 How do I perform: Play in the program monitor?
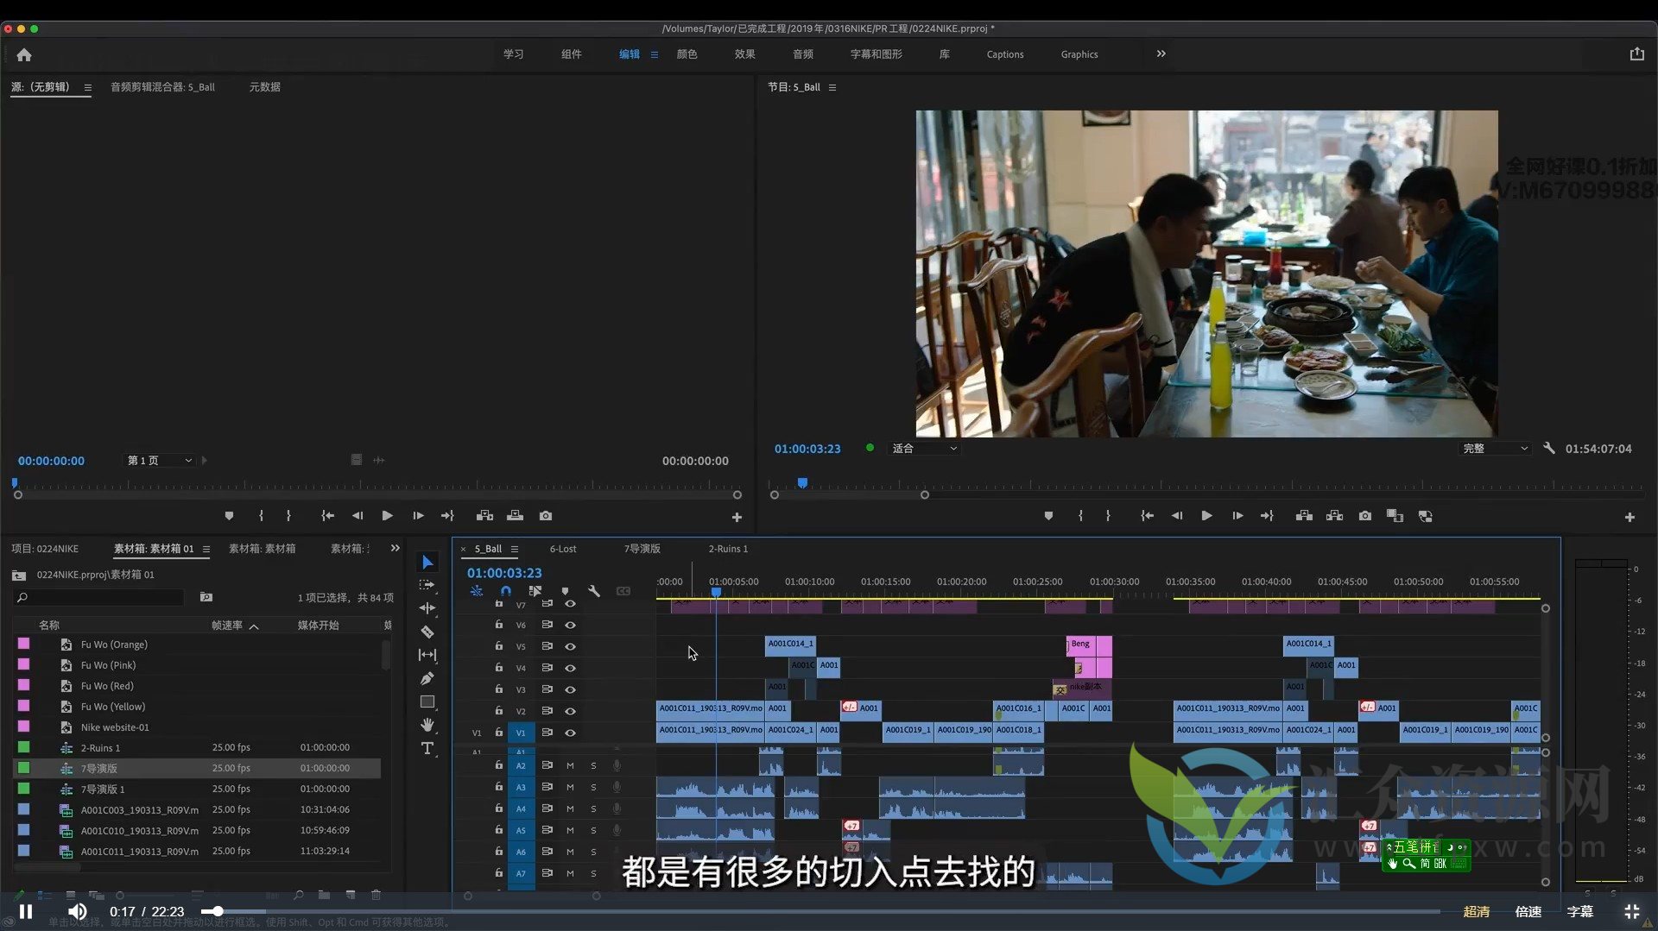click(1207, 516)
